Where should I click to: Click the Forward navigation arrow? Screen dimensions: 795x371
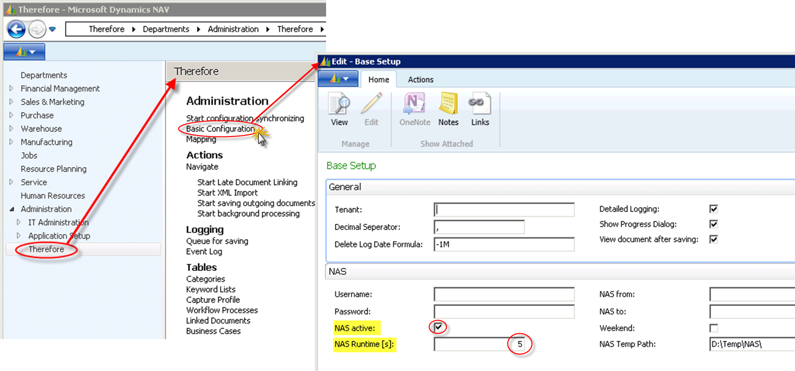coord(37,29)
